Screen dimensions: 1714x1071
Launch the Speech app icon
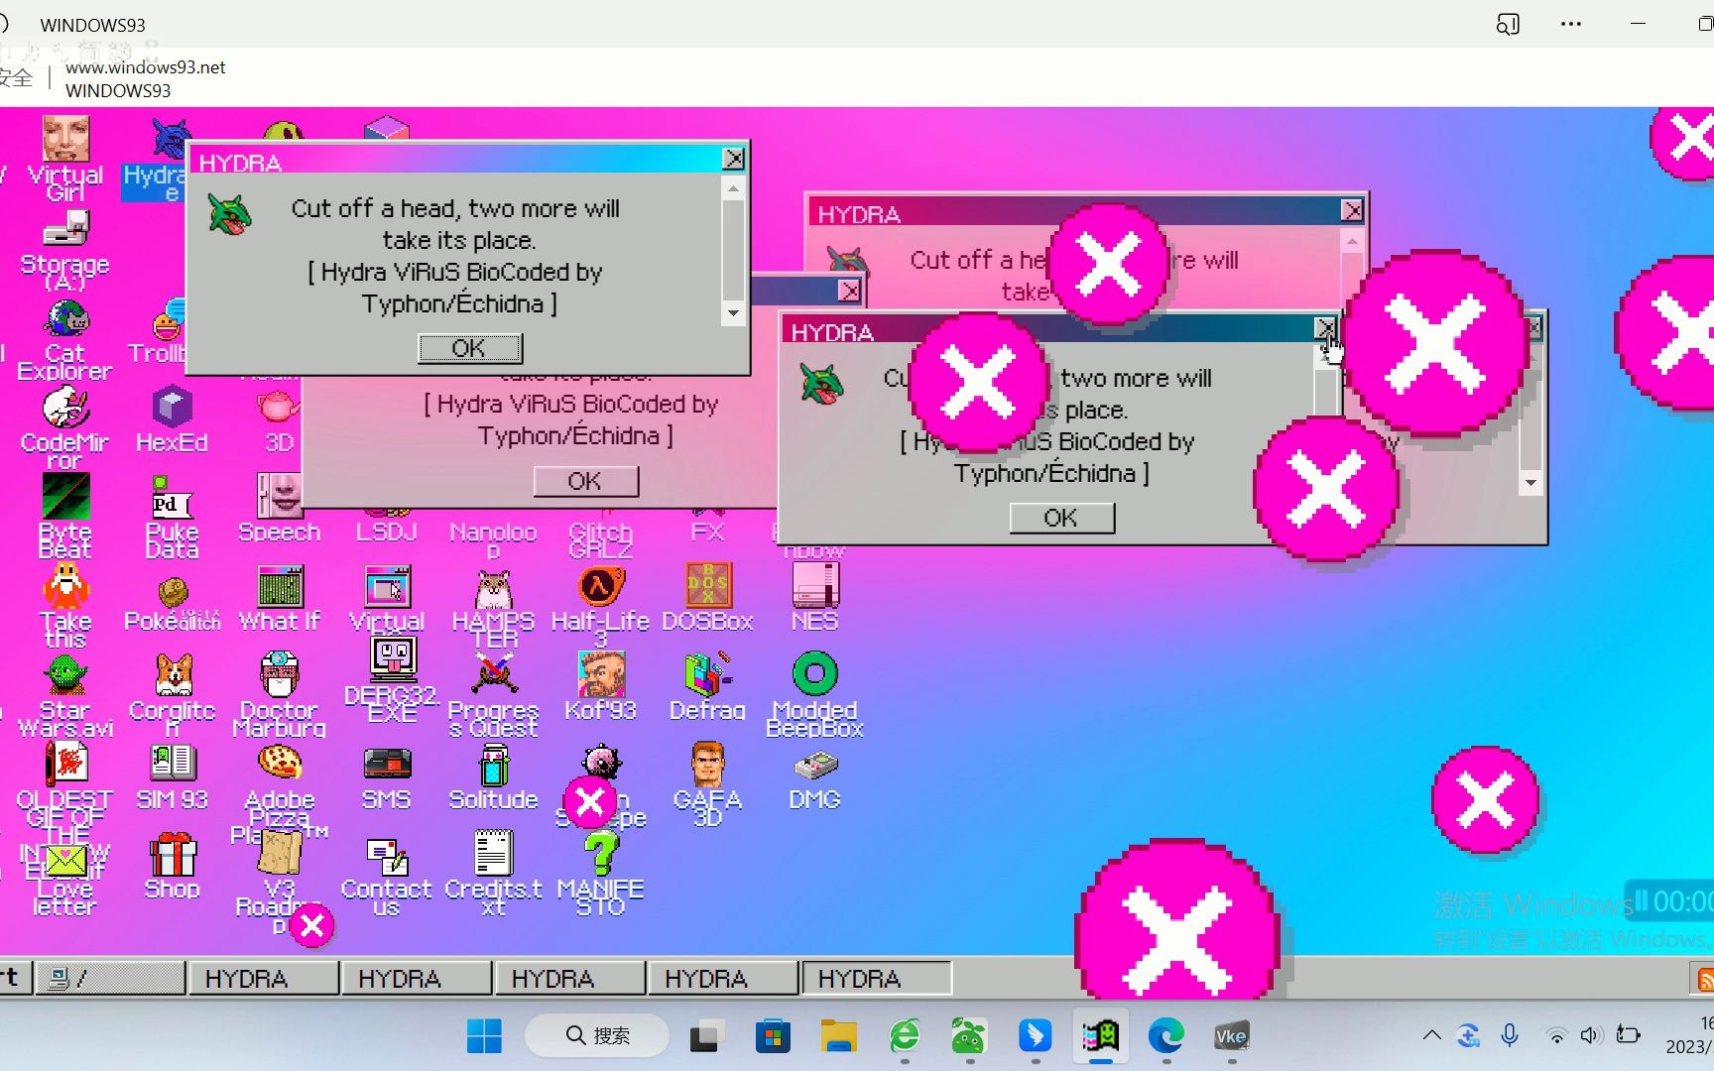(x=280, y=508)
